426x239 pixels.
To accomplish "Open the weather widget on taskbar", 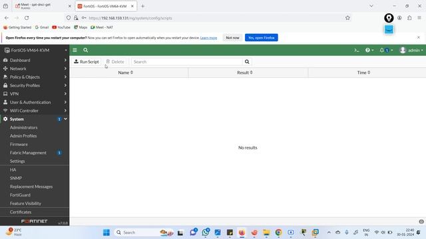I will pos(13,232).
